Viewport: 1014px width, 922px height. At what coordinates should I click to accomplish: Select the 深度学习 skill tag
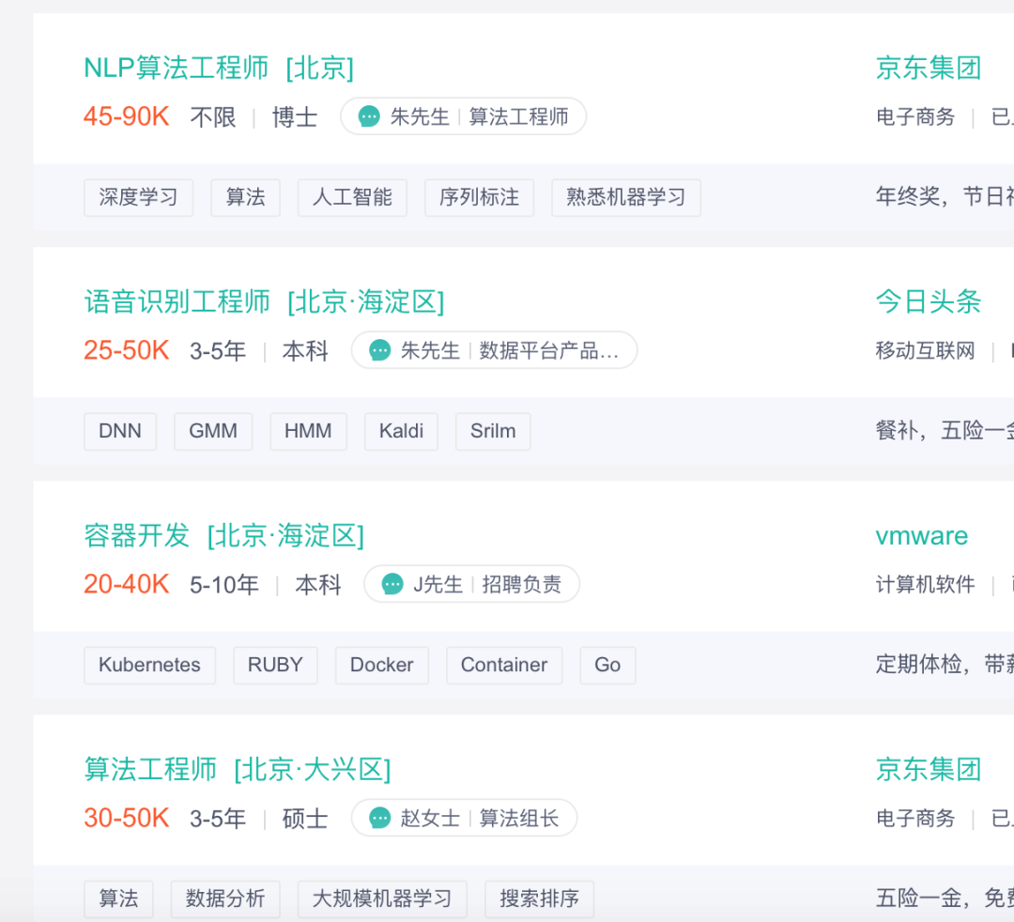tap(138, 197)
